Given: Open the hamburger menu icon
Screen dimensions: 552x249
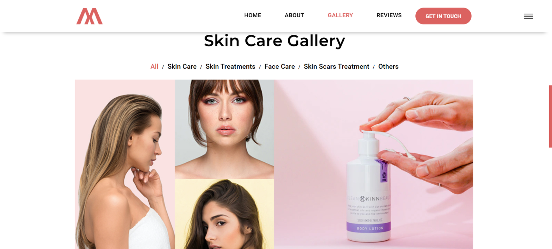Looking at the screenshot, I should (528, 16).
